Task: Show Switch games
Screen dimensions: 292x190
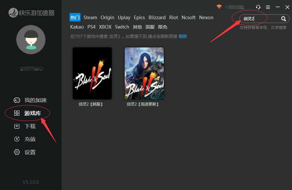Action: (x=122, y=27)
